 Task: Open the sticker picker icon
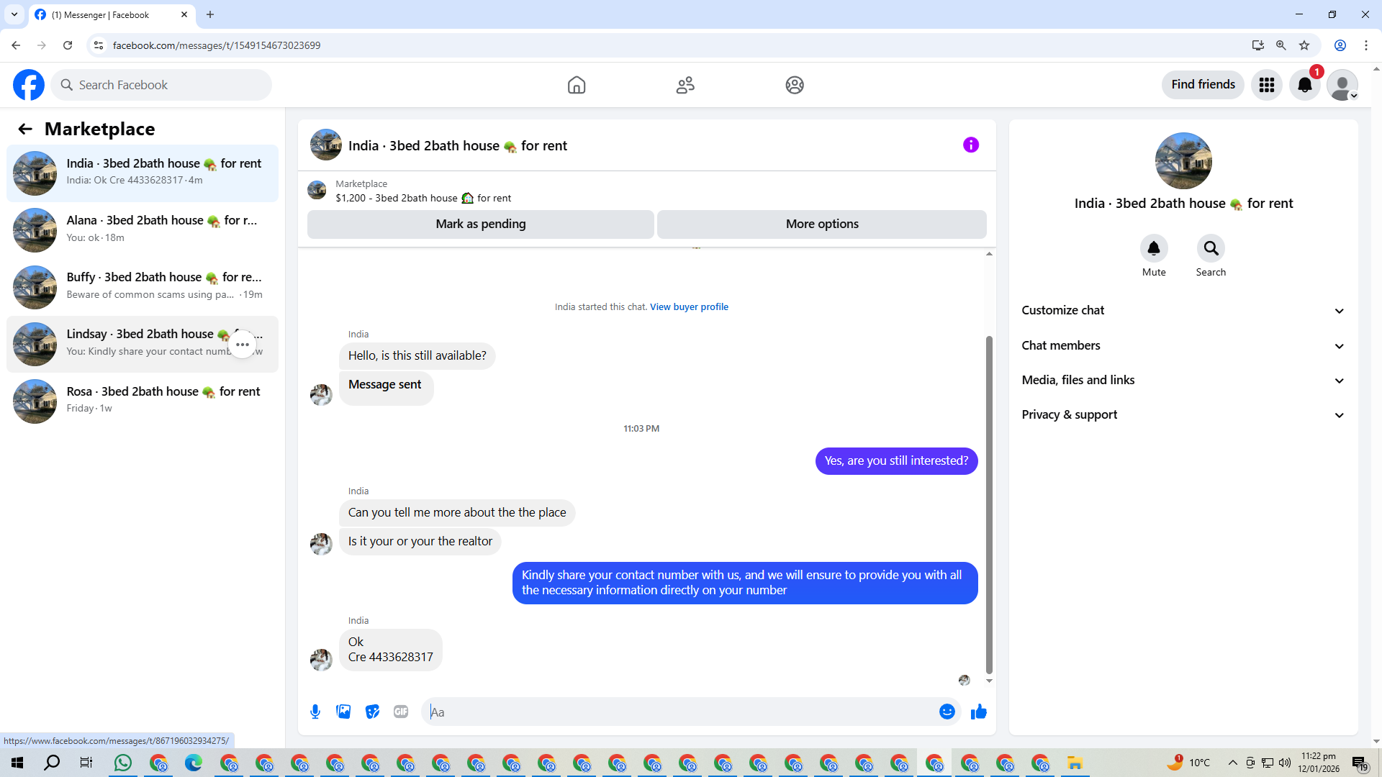tap(372, 712)
